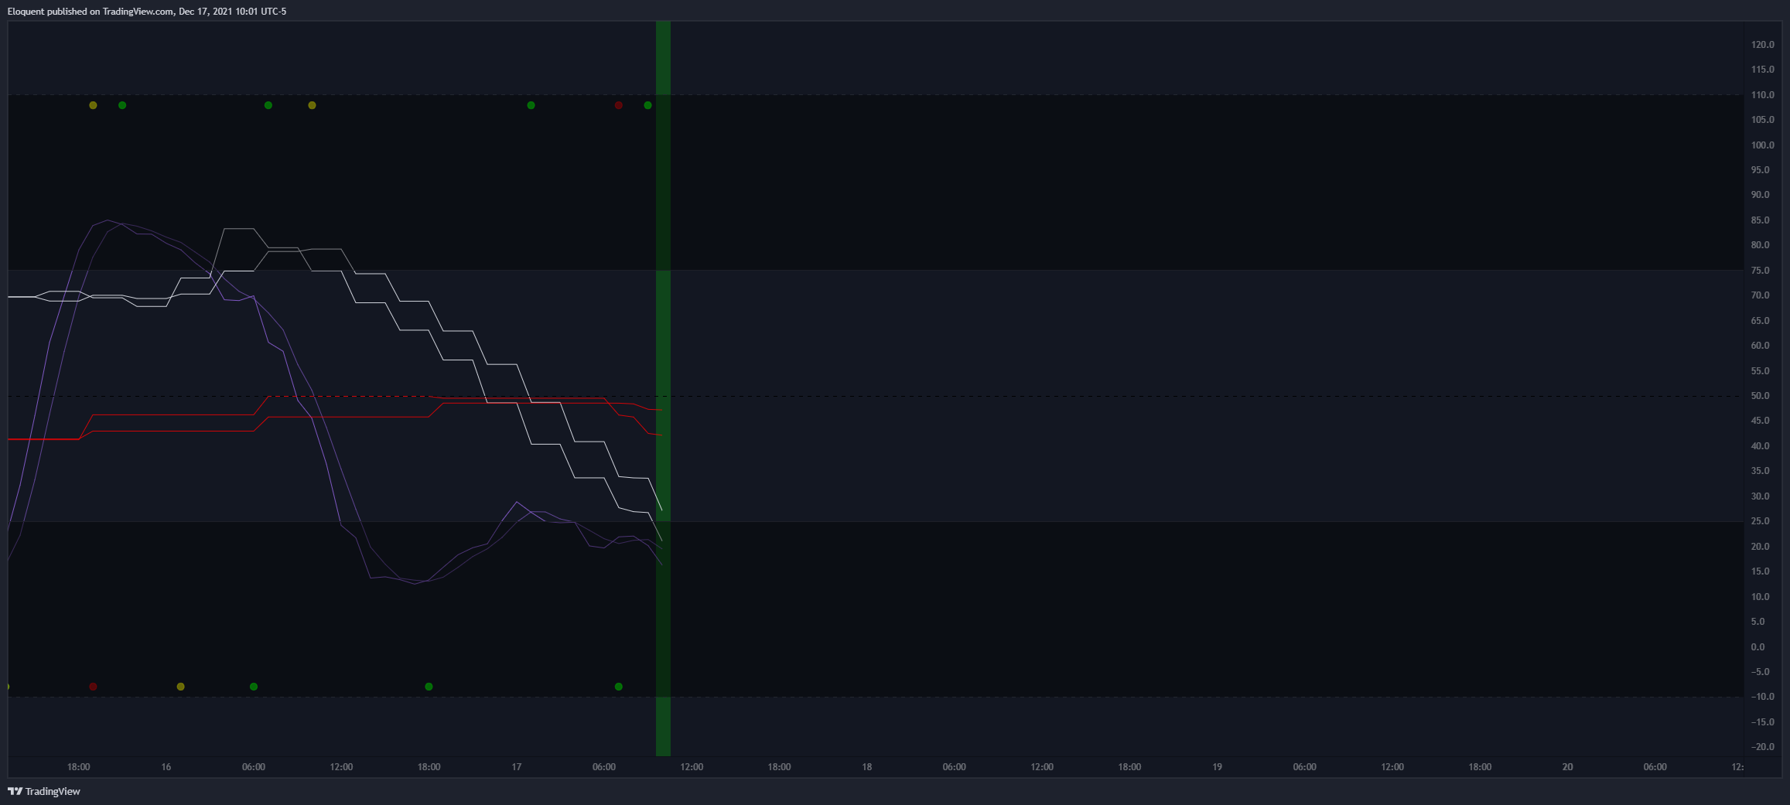Image resolution: width=1790 pixels, height=805 pixels.
Task: Click the upper-row green dot above date 17
Action: (x=531, y=105)
